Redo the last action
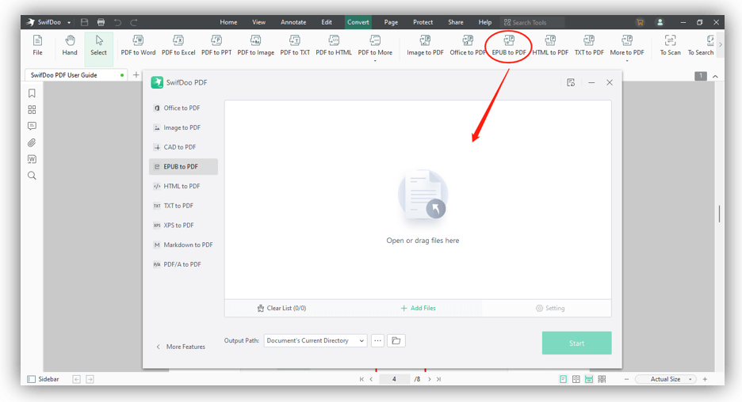The width and height of the screenshot is (742, 402). 134,22
